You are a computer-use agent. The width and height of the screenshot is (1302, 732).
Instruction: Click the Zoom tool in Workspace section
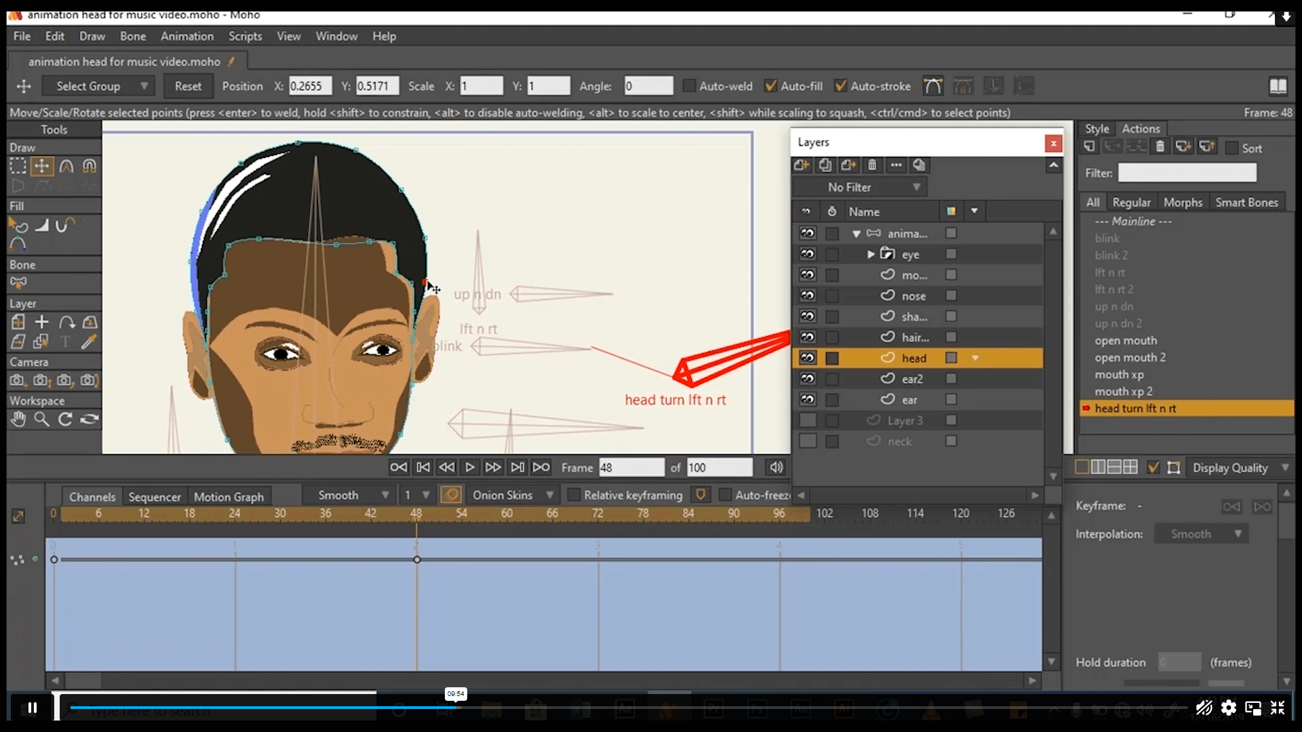point(42,419)
